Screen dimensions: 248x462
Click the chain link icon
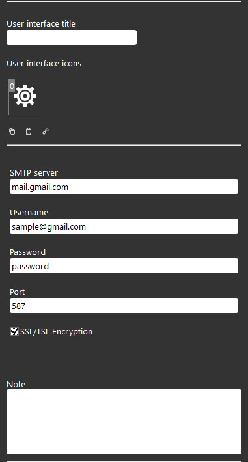pyautogui.click(x=46, y=131)
